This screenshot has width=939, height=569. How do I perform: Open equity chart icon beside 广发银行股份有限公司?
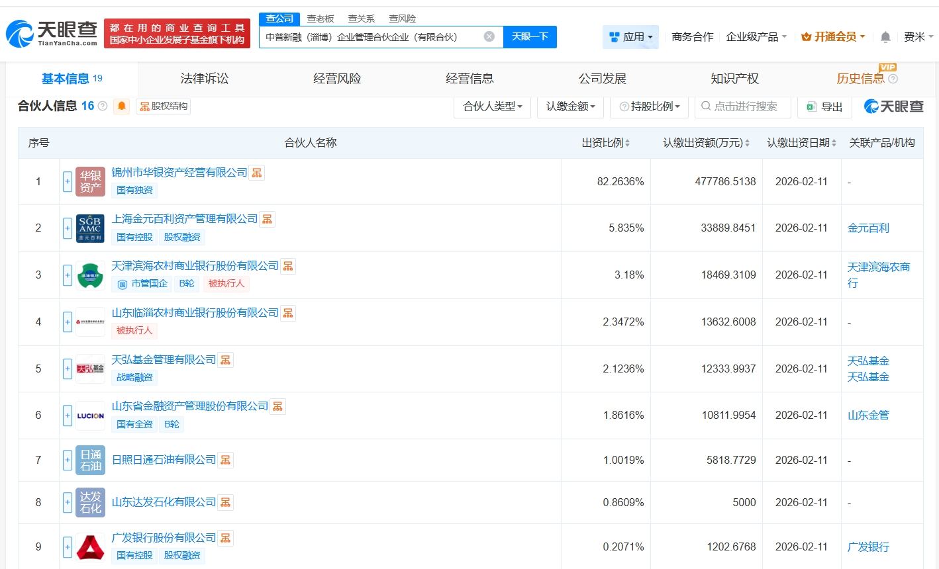click(225, 538)
